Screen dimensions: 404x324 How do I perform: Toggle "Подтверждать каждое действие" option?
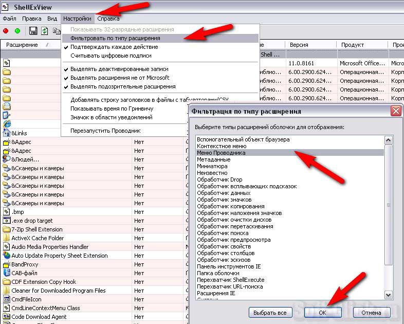click(x=114, y=47)
